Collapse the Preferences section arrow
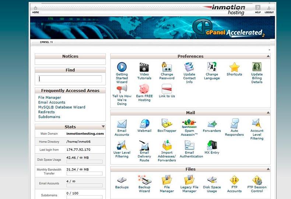The width and height of the screenshot is (291, 199). pyautogui.click(x=268, y=56)
